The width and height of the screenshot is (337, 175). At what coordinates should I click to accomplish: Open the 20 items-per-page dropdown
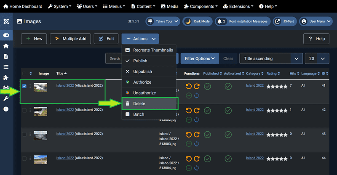coord(317,58)
